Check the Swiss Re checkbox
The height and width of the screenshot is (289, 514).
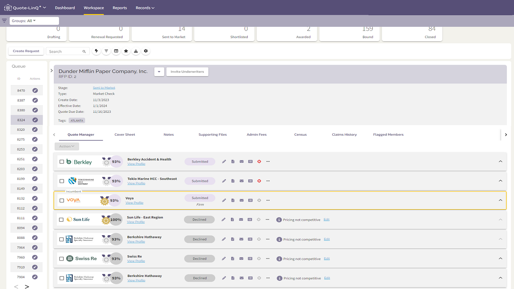61,259
